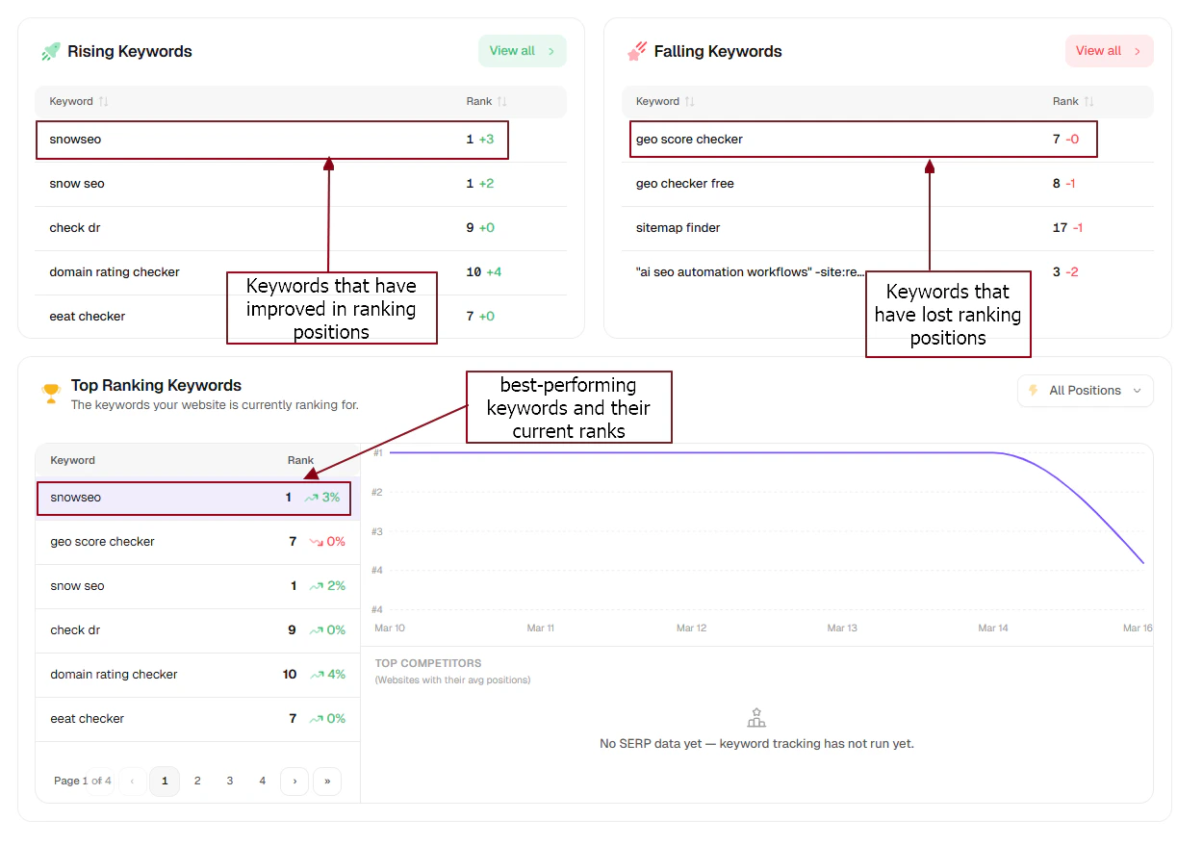This screenshot has height=846, width=1203.
Task: Open the All Positions dropdown
Action: (x=1086, y=391)
